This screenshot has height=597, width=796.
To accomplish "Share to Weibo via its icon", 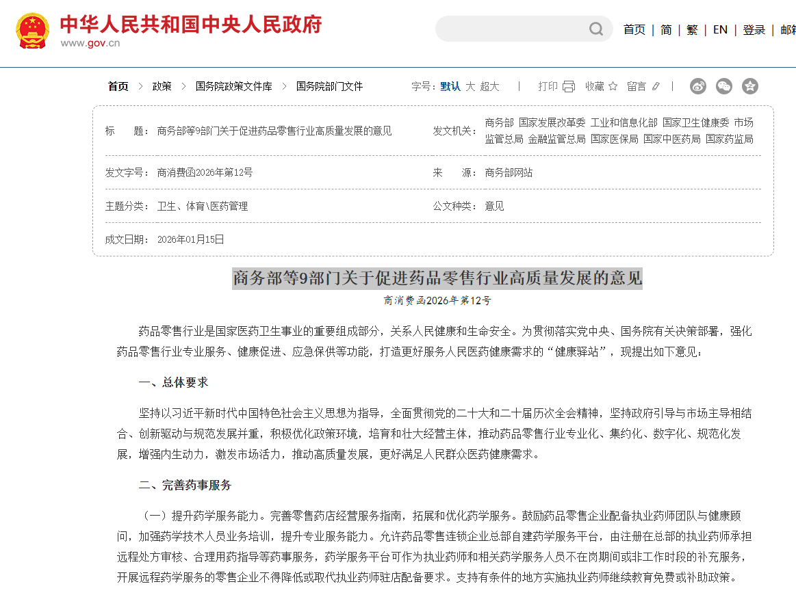I will [x=697, y=86].
